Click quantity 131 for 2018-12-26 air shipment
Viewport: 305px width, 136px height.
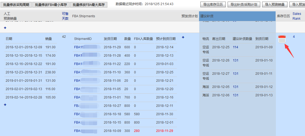[235, 60]
